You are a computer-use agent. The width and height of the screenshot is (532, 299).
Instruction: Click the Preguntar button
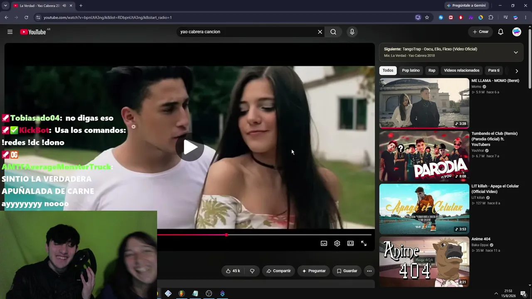point(314,271)
